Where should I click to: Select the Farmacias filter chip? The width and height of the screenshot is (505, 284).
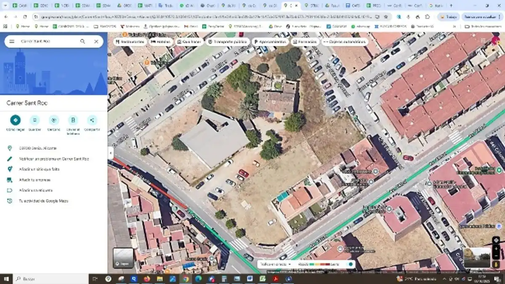click(306, 42)
